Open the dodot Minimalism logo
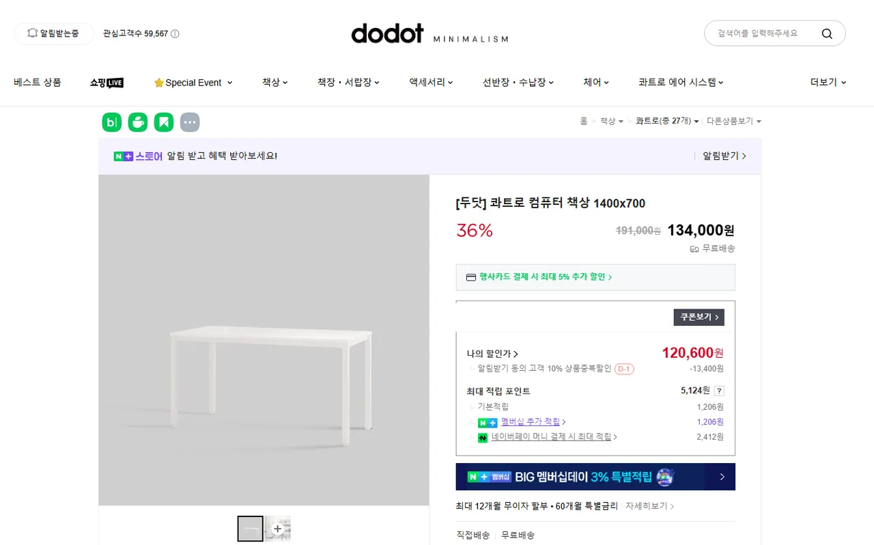This screenshot has height=545, width=874. [x=429, y=33]
